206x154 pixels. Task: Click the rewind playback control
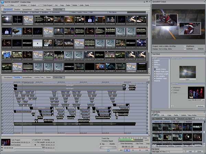[x=121, y=150]
